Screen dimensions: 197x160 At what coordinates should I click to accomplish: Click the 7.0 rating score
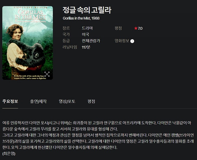140,28
